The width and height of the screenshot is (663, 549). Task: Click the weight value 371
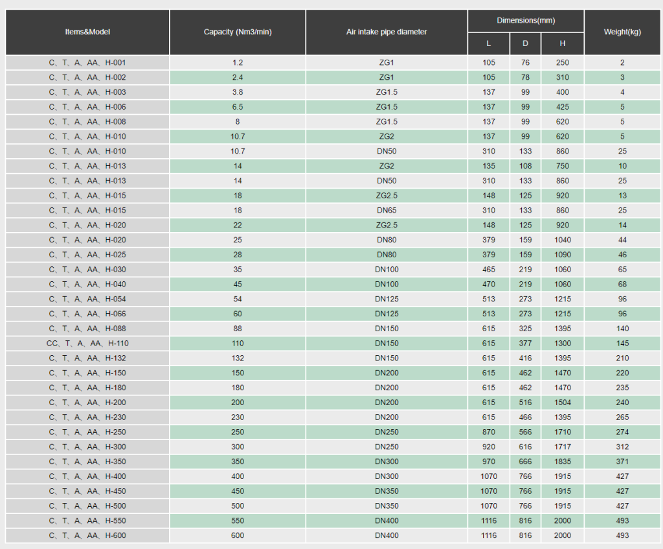click(622, 461)
